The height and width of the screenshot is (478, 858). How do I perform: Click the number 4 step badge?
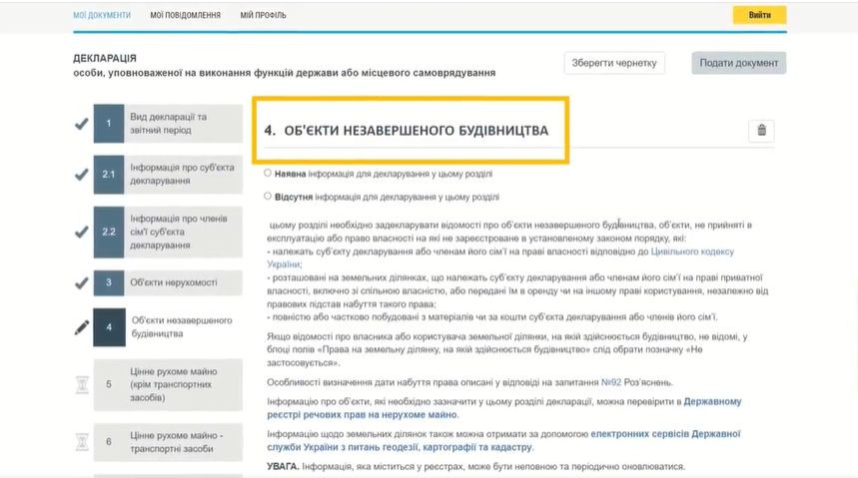(x=109, y=327)
